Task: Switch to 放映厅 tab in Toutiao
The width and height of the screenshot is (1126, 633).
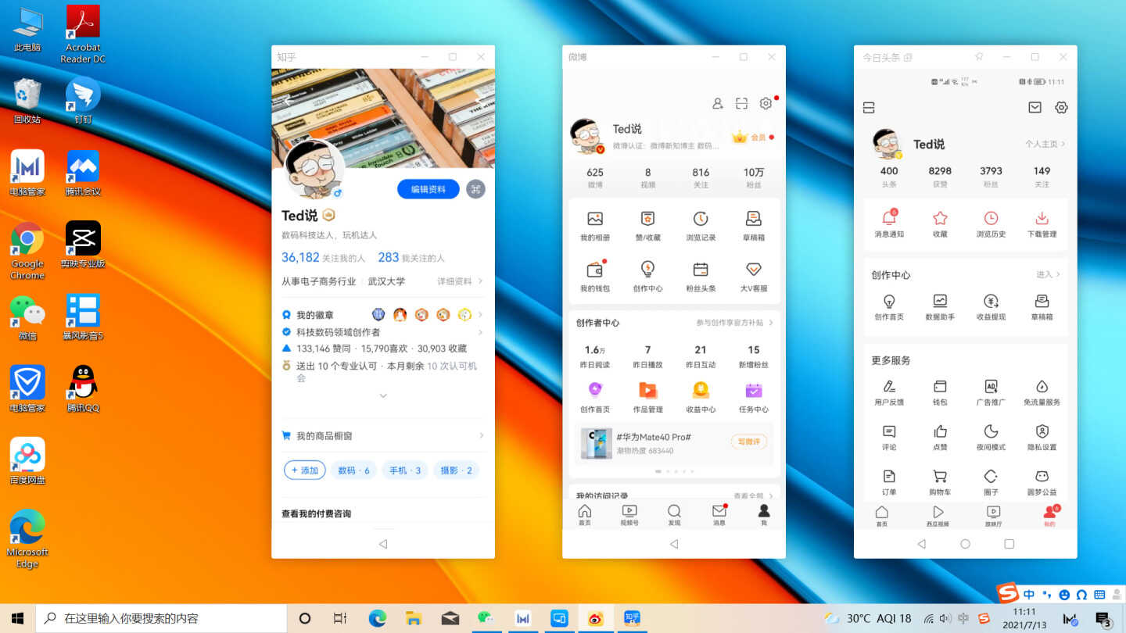Action: [x=993, y=517]
